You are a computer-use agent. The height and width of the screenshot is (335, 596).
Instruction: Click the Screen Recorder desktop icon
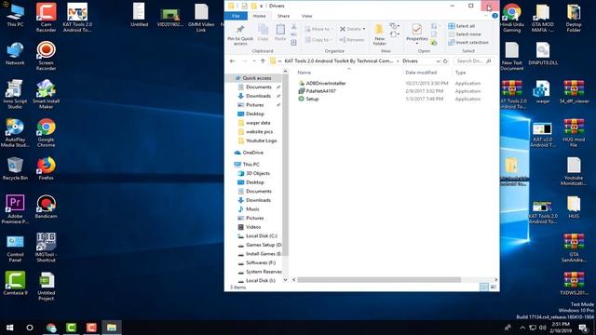tap(46, 56)
